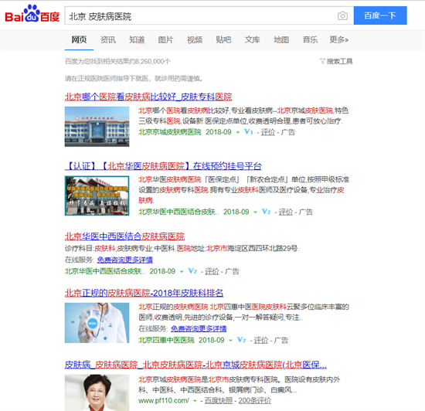425x411 pixels.
Task: Open the 音乐 tab
Action: (310, 40)
